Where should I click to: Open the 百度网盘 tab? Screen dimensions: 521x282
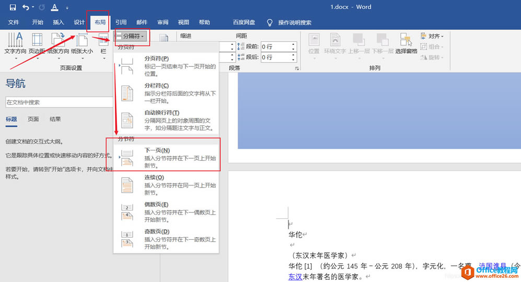pos(244,22)
